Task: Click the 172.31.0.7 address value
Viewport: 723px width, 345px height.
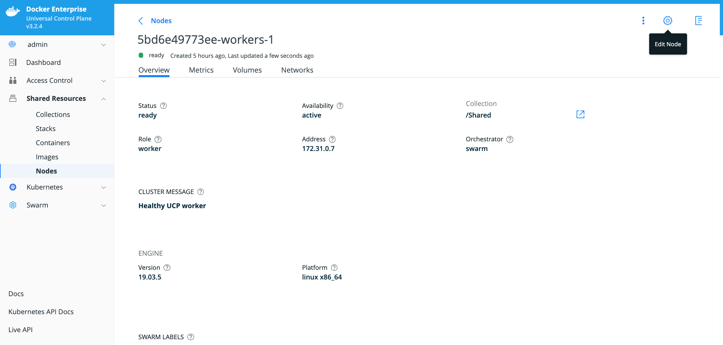Action: click(318, 148)
